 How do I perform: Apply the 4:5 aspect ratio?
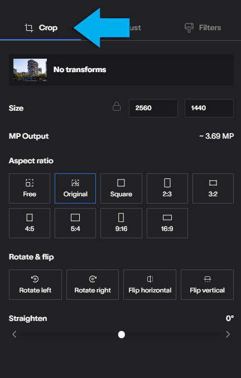point(30,223)
